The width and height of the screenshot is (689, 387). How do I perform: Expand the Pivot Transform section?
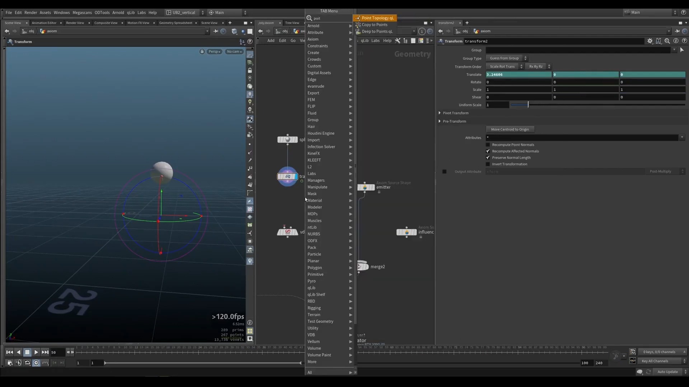(x=440, y=113)
